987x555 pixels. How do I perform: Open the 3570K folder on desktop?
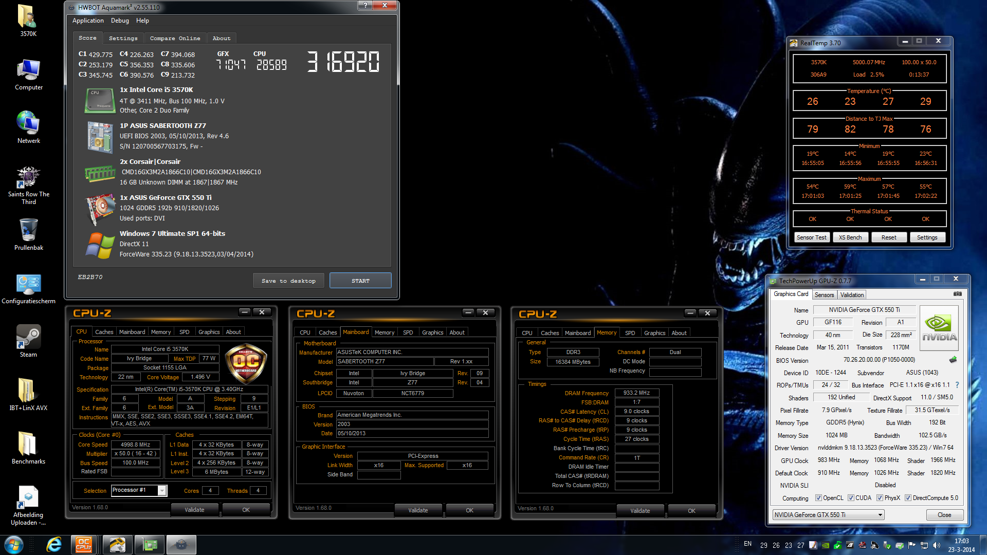click(28, 21)
